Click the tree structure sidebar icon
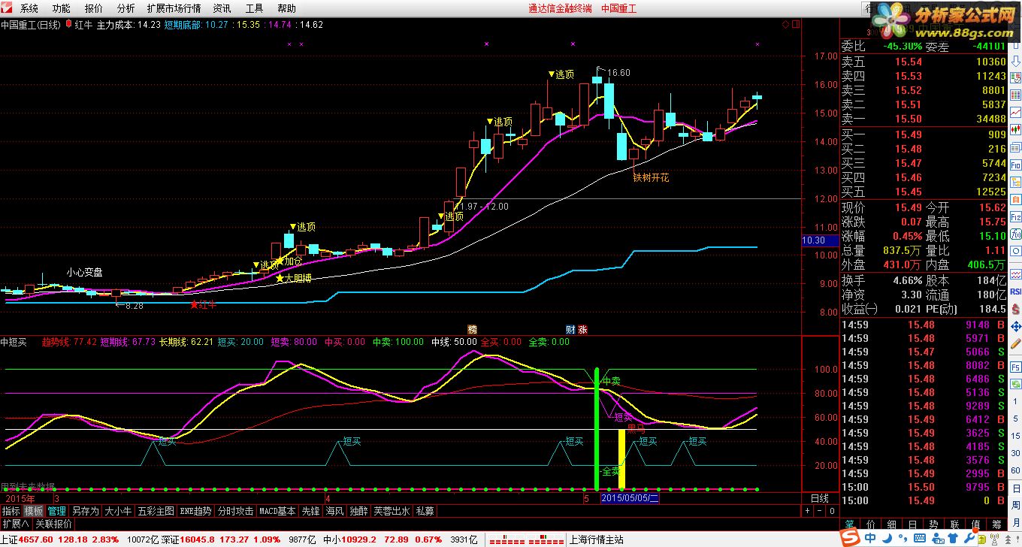This screenshot has height=547, width=1022. pyautogui.click(x=1014, y=181)
